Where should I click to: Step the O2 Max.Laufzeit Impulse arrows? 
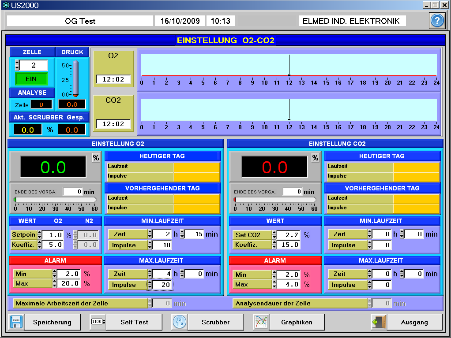[x=150, y=285]
